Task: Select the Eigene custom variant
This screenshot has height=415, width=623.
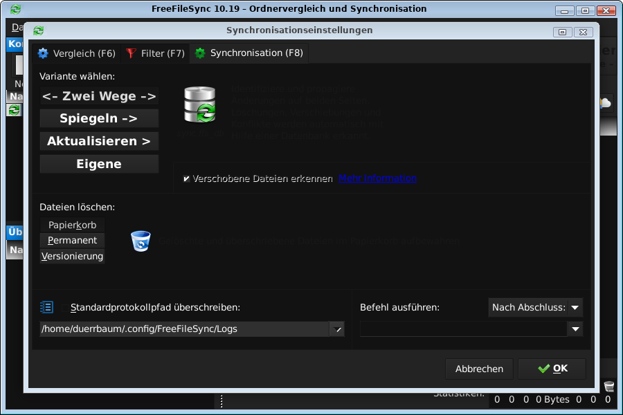Action: click(x=99, y=164)
